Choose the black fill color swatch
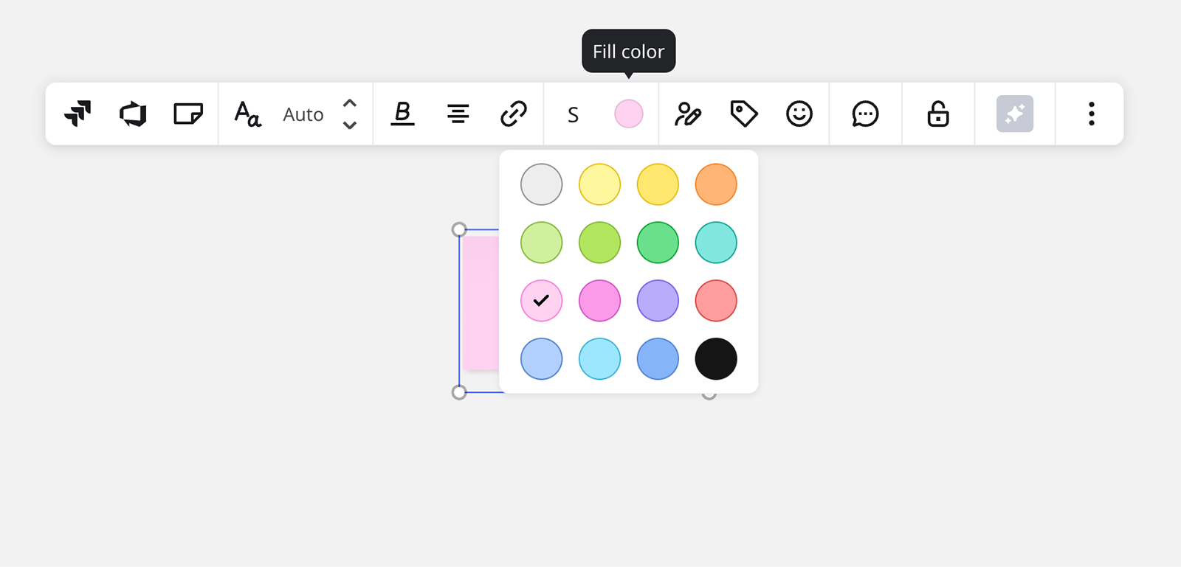This screenshot has height=567, width=1181. click(x=715, y=359)
